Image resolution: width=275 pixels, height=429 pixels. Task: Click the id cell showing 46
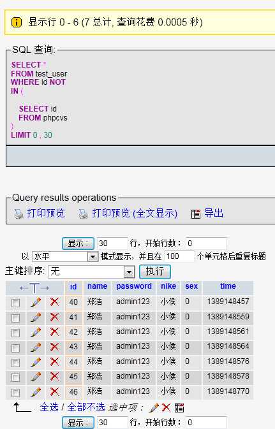click(73, 391)
